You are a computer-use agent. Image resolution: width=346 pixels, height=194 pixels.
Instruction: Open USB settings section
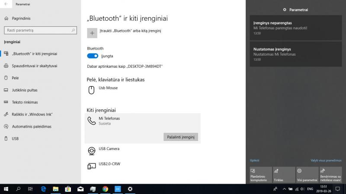pos(40,138)
